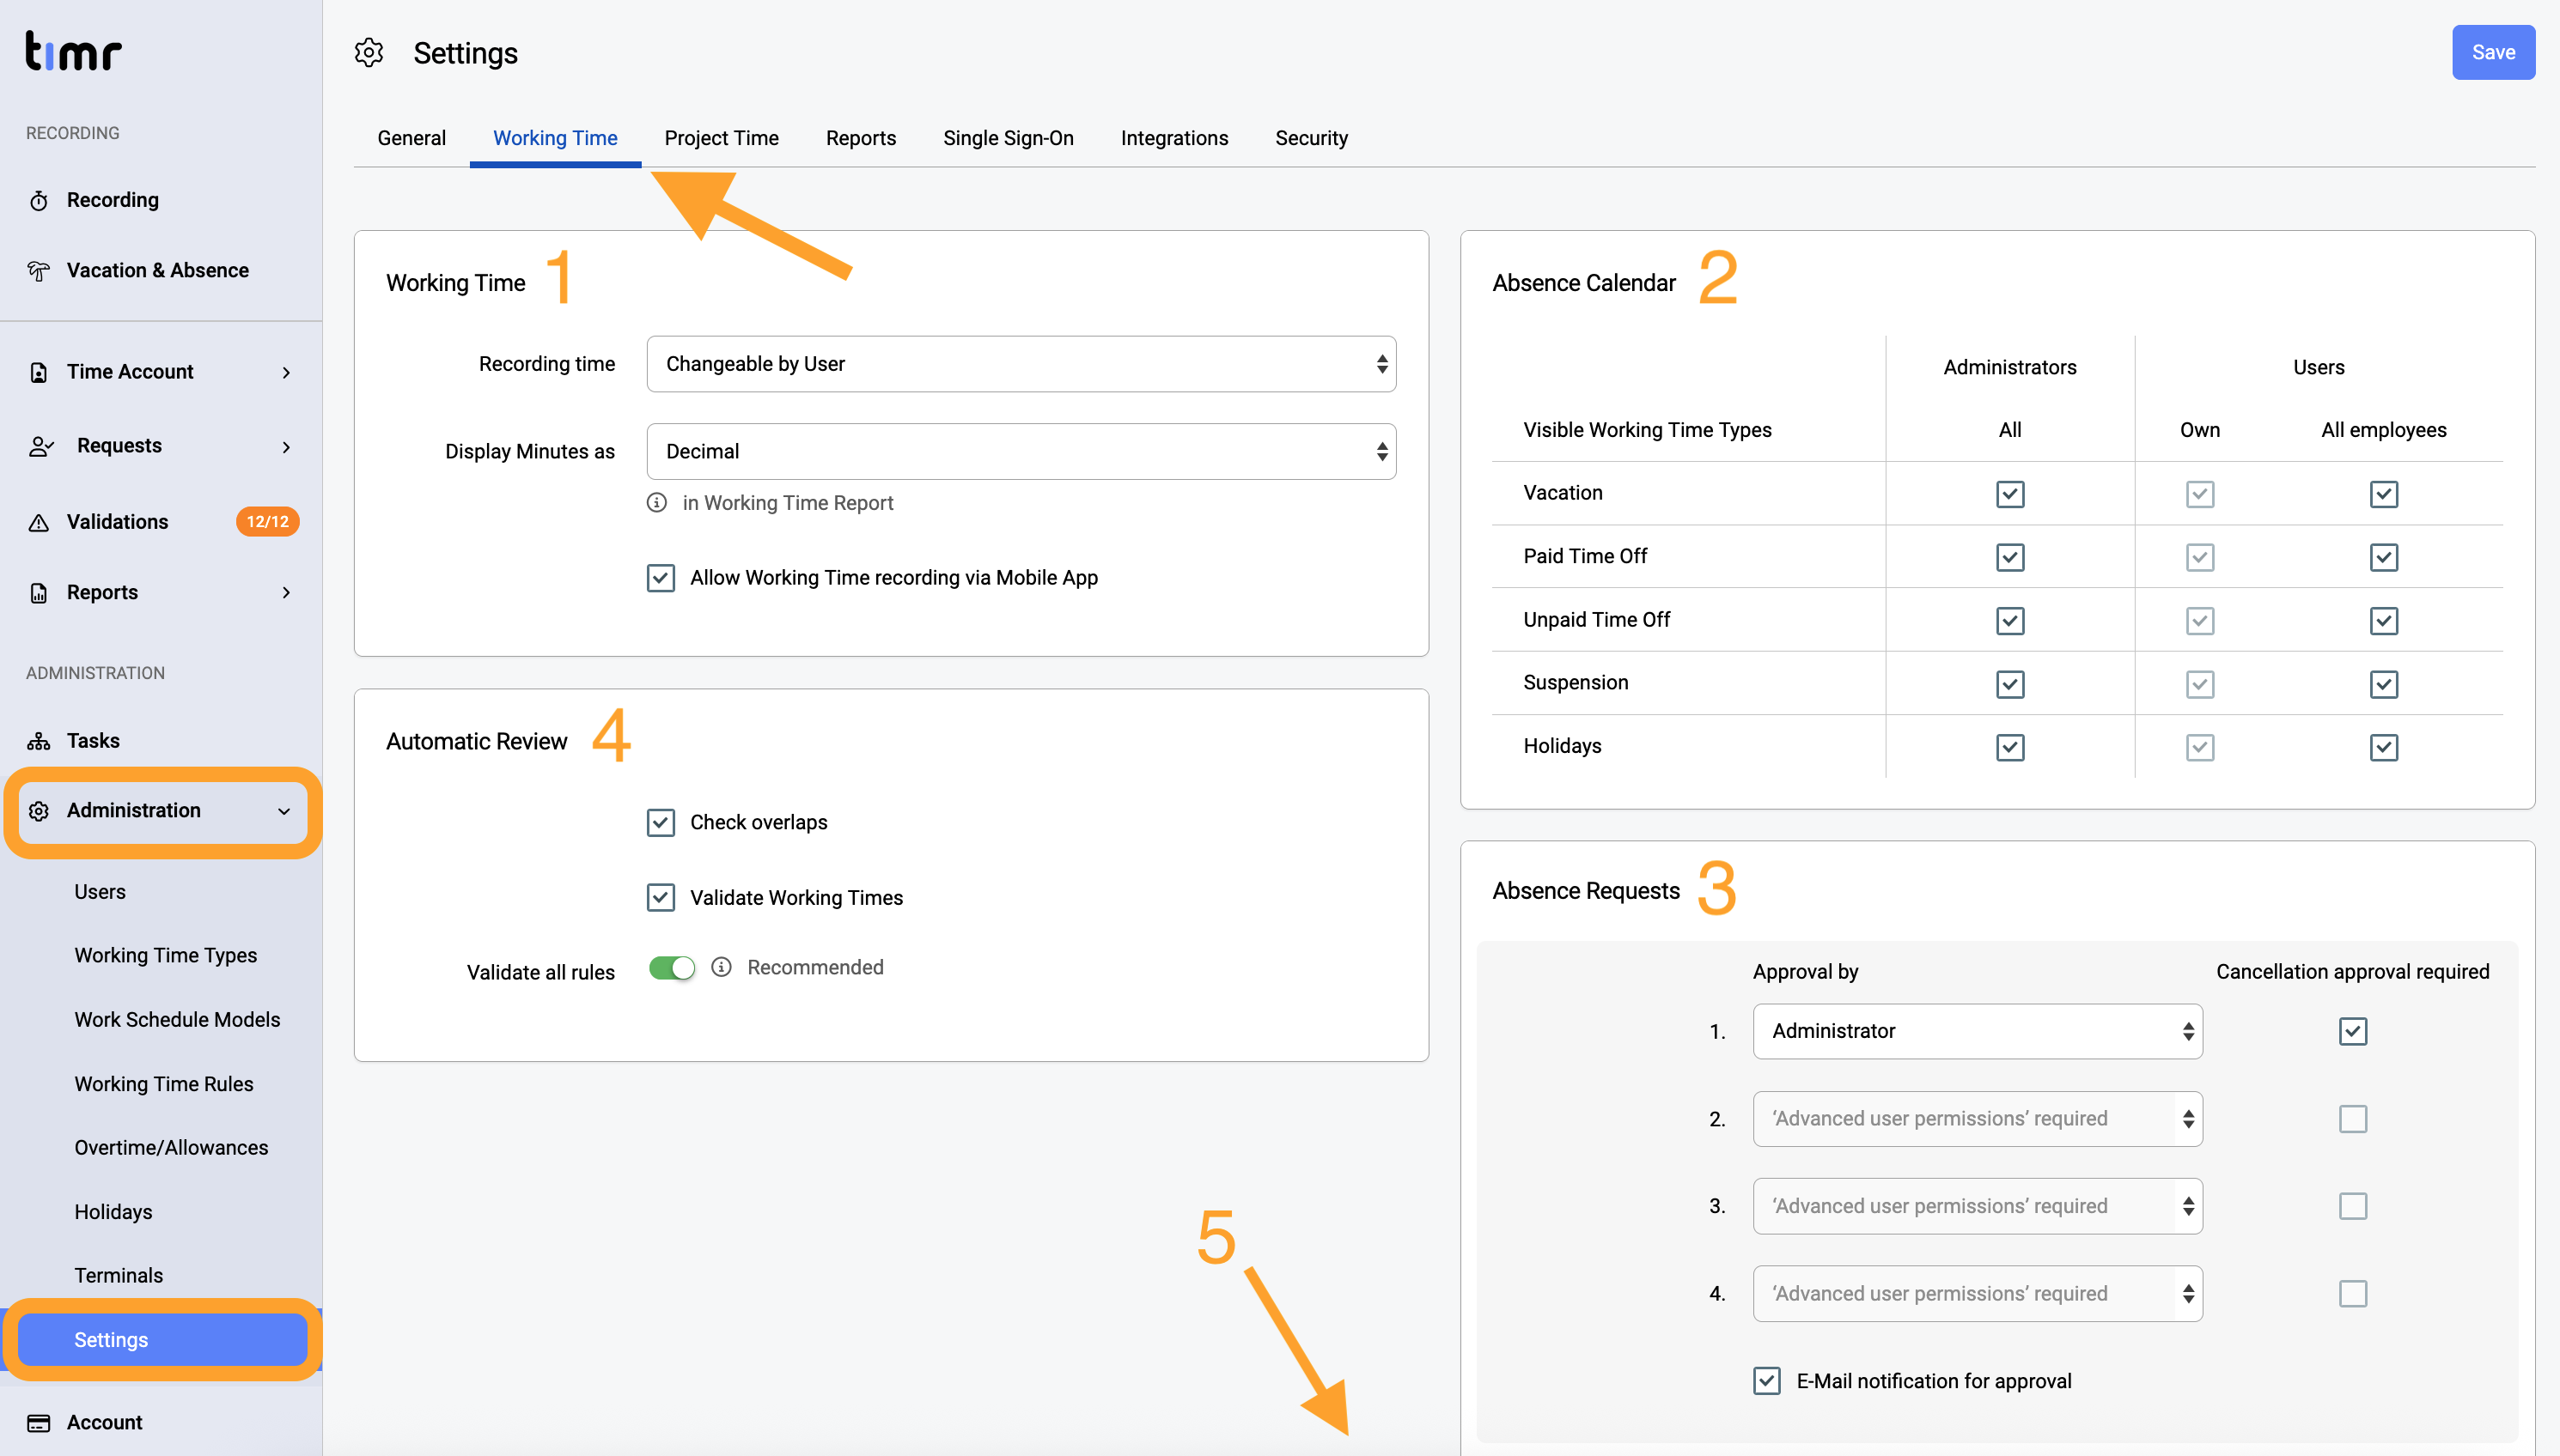
Task: Toggle cancellation approval checkbox for approver 1
Action: [x=2353, y=1031]
